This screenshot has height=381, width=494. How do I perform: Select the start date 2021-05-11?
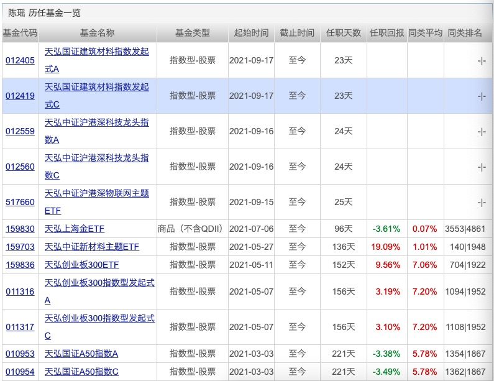pyautogui.click(x=252, y=265)
